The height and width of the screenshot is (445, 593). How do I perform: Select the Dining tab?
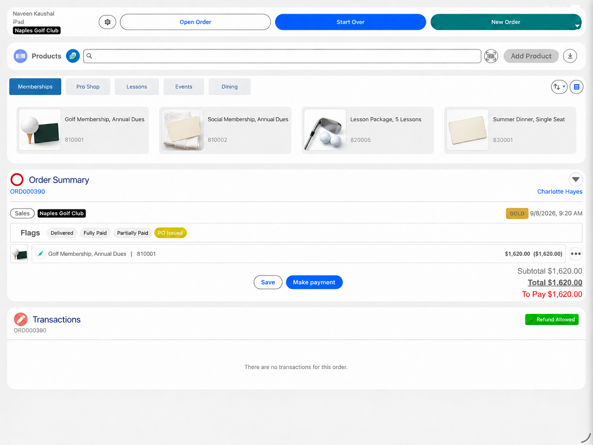pyautogui.click(x=230, y=87)
